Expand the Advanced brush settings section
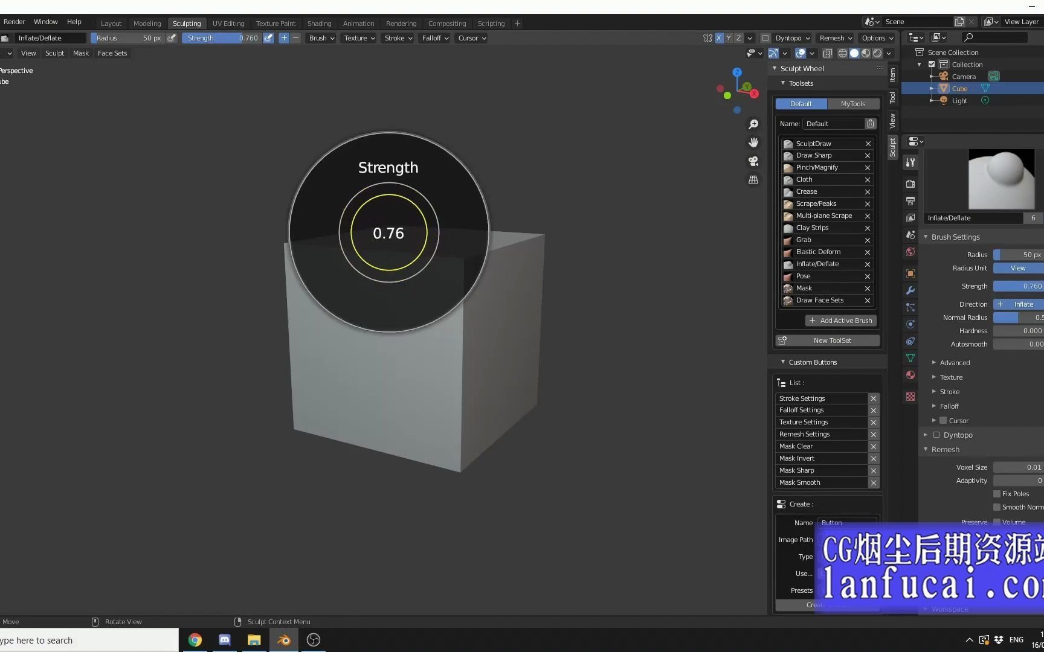The image size is (1044, 652). [x=955, y=362]
